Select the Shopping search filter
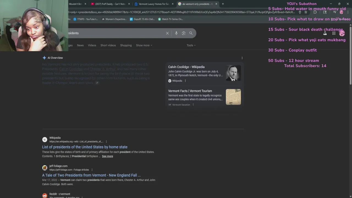This screenshot has height=198, width=352. [x=126, y=45]
